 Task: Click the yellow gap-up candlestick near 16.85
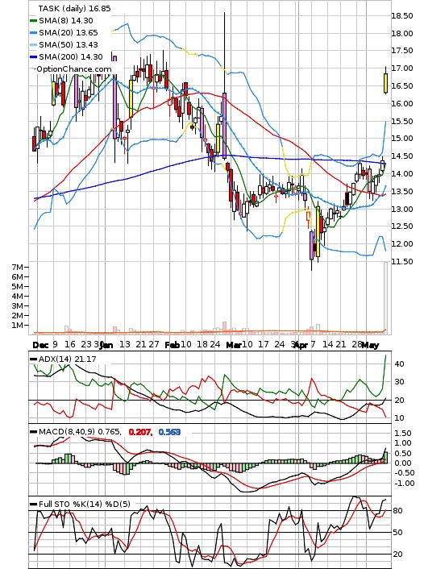click(385, 83)
